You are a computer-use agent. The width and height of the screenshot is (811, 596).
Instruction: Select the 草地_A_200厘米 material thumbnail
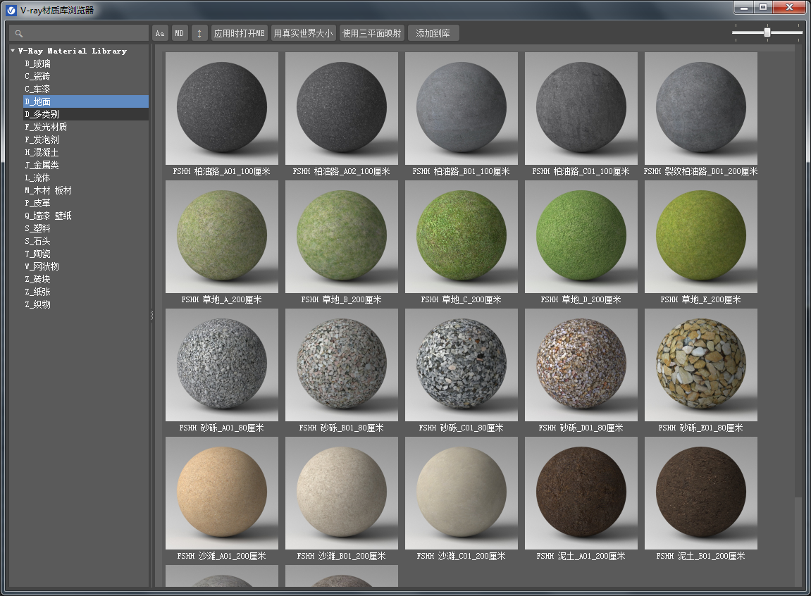coord(222,237)
